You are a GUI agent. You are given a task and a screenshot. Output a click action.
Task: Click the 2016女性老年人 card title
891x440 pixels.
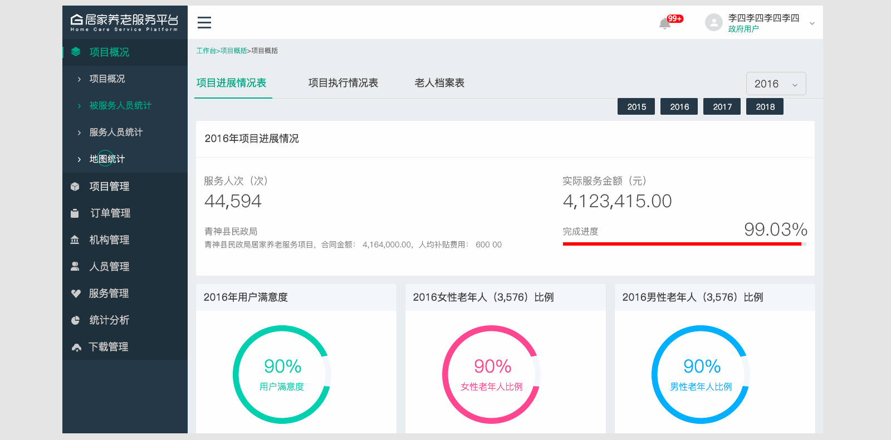(x=483, y=297)
